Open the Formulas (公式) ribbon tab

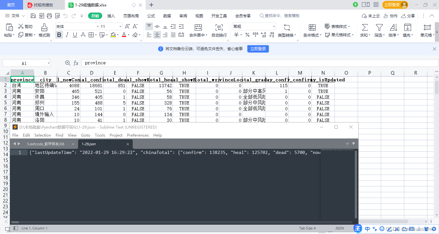click(x=151, y=16)
